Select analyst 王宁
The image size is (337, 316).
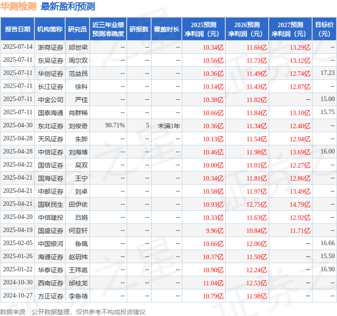[81, 178]
